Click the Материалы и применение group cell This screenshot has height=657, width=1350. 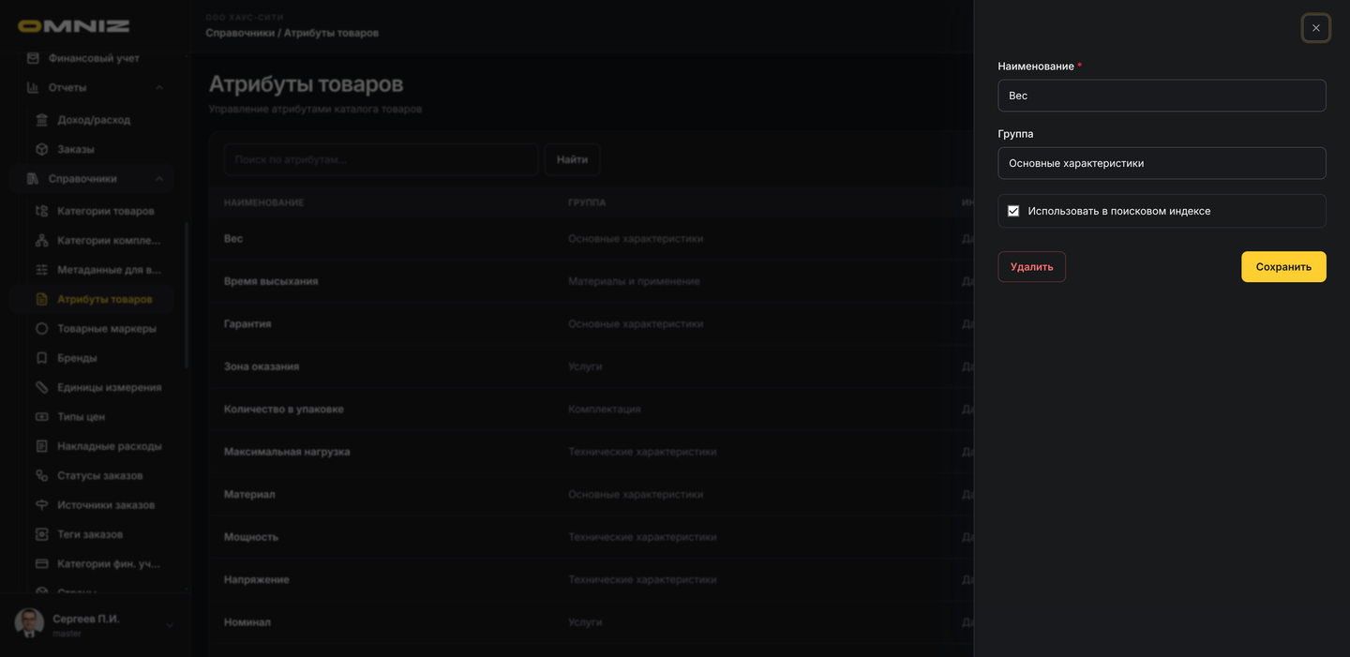tap(634, 281)
